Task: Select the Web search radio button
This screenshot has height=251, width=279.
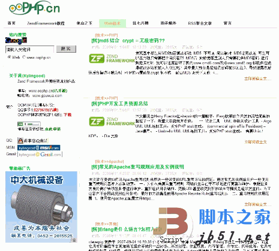Action: pyautogui.click(x=9, y=57)
